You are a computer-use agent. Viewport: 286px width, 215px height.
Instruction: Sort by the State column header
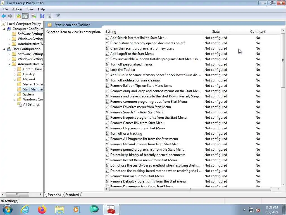click(x=216, y=32)
